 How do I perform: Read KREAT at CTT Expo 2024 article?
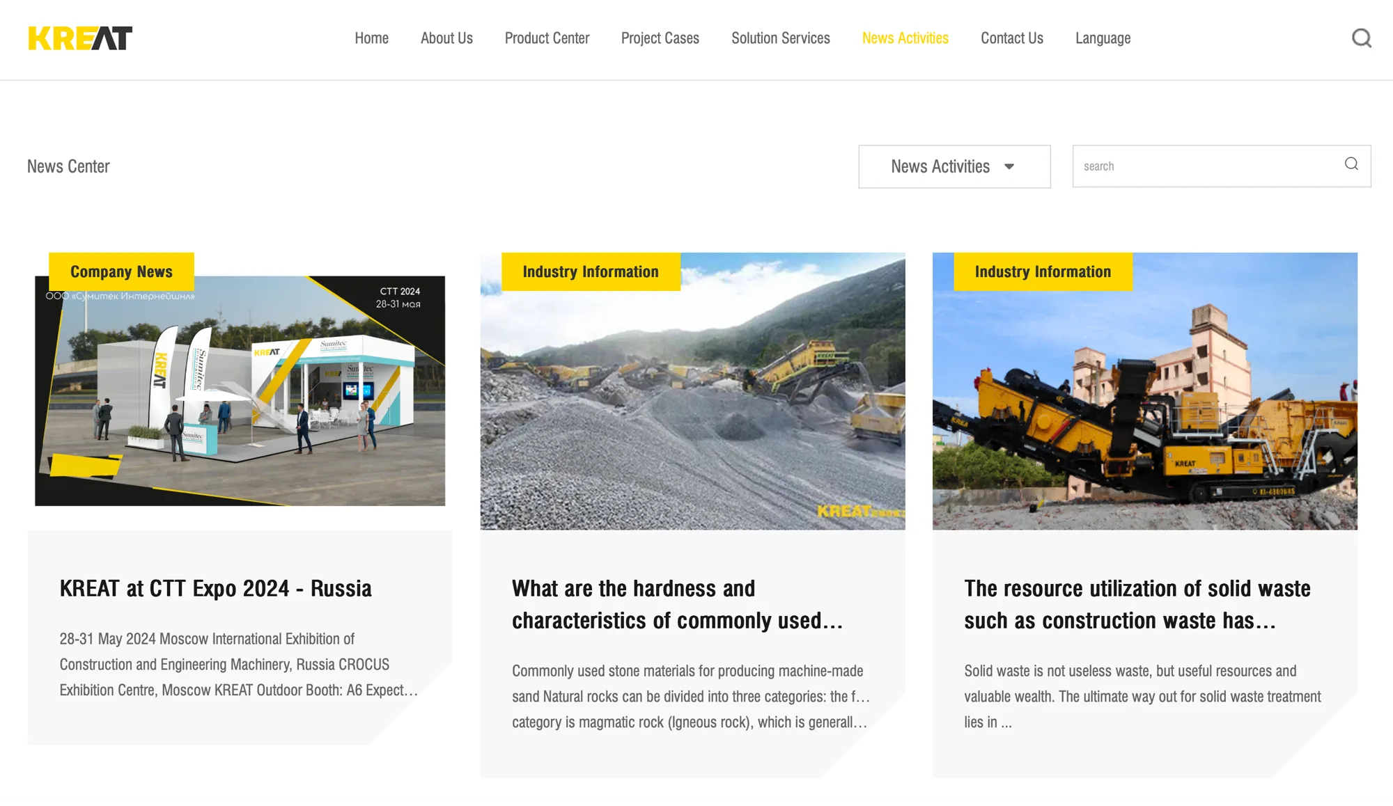click(x=215, y=589)
